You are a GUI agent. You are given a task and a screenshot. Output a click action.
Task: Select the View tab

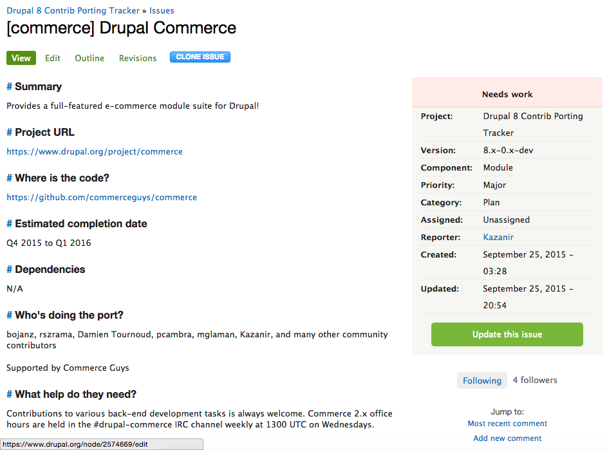21,58
